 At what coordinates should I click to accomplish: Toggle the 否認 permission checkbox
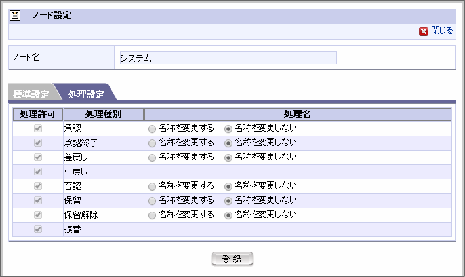[x=38, y=186]
